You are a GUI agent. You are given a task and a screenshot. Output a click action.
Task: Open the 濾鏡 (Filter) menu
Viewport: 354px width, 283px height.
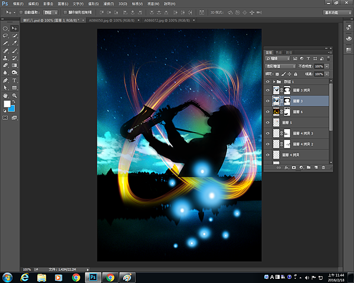pyautogui.click(x=109, y=4)
